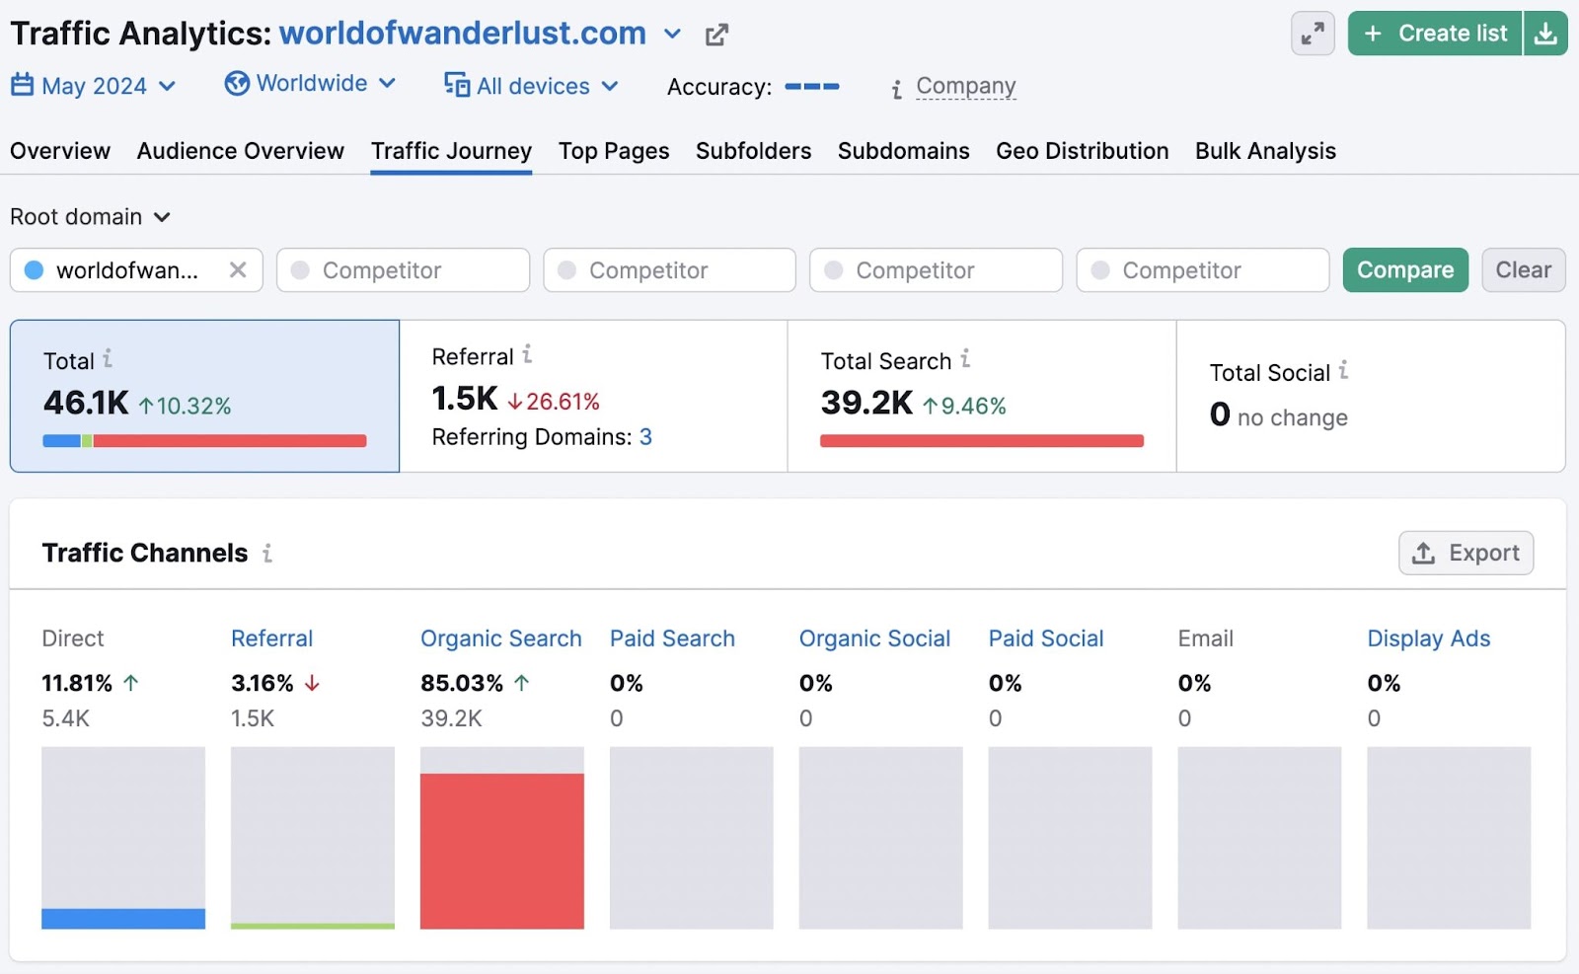The height and width of the screenshot is (974, 1579).
Task: Click the fourth Competitor input field
Action: click(x=1202, y=270)
